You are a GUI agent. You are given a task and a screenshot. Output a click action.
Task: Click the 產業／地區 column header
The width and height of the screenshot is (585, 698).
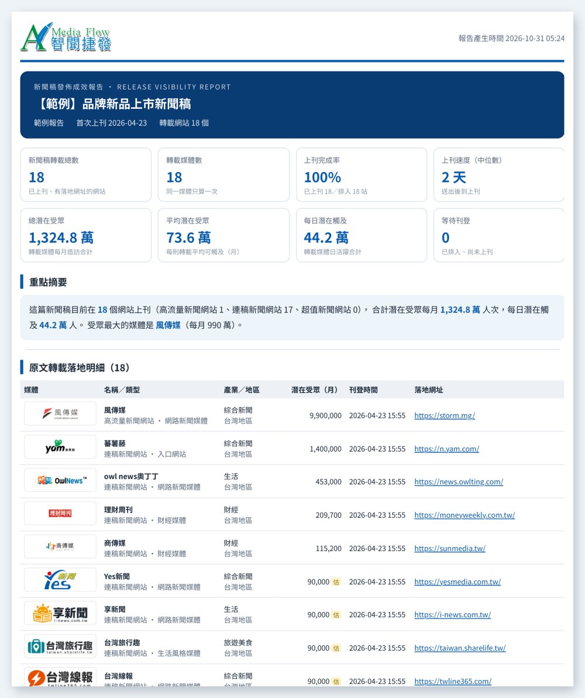[x=241, y=390]
